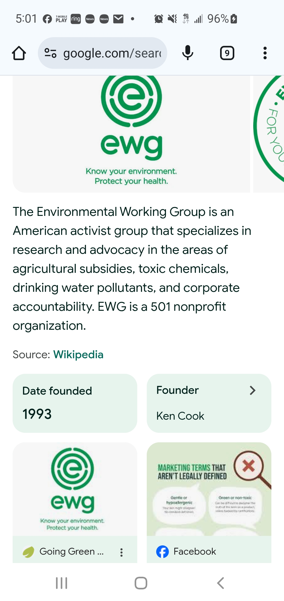This screenshot has height=601, width=284.
Task: Open marketing terms Facebook image
Action: (209, 489)
